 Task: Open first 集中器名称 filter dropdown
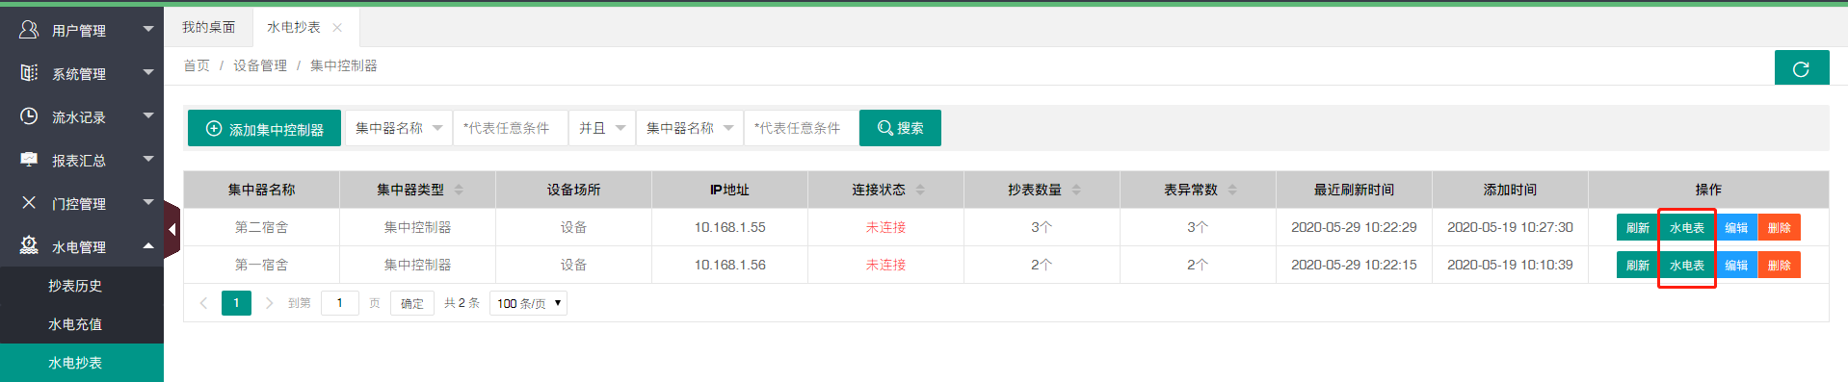399,128
